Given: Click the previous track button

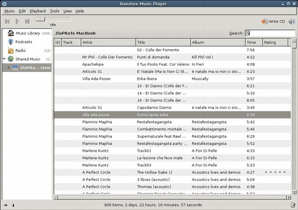Looking at the screenshot, I should pyautogui.click(x=7, y=21).
